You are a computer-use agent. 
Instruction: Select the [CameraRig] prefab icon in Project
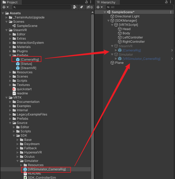coord(18,60)
